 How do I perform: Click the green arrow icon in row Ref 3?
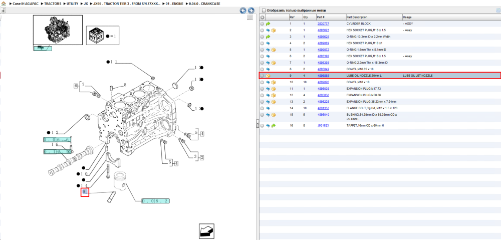coord(268,37)
